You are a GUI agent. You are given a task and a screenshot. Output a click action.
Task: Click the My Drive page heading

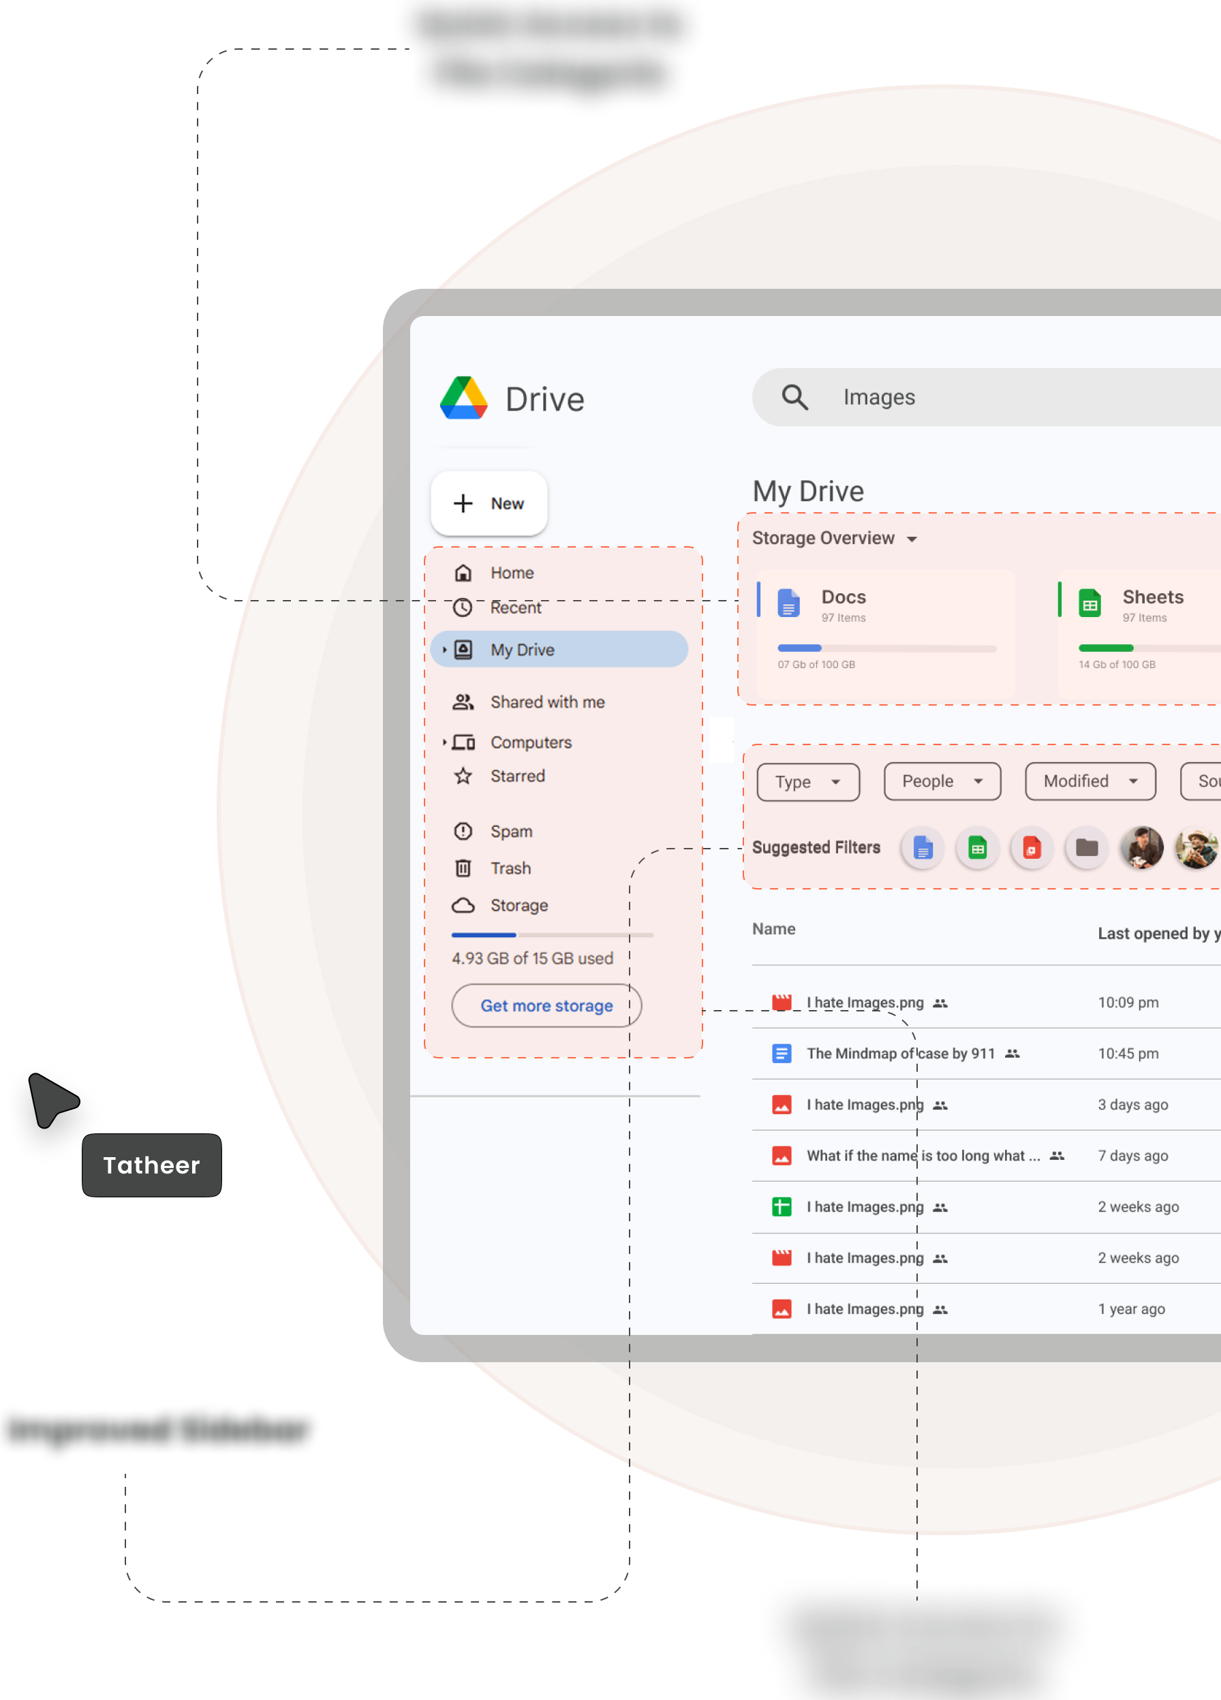click(x=807, y=492)
